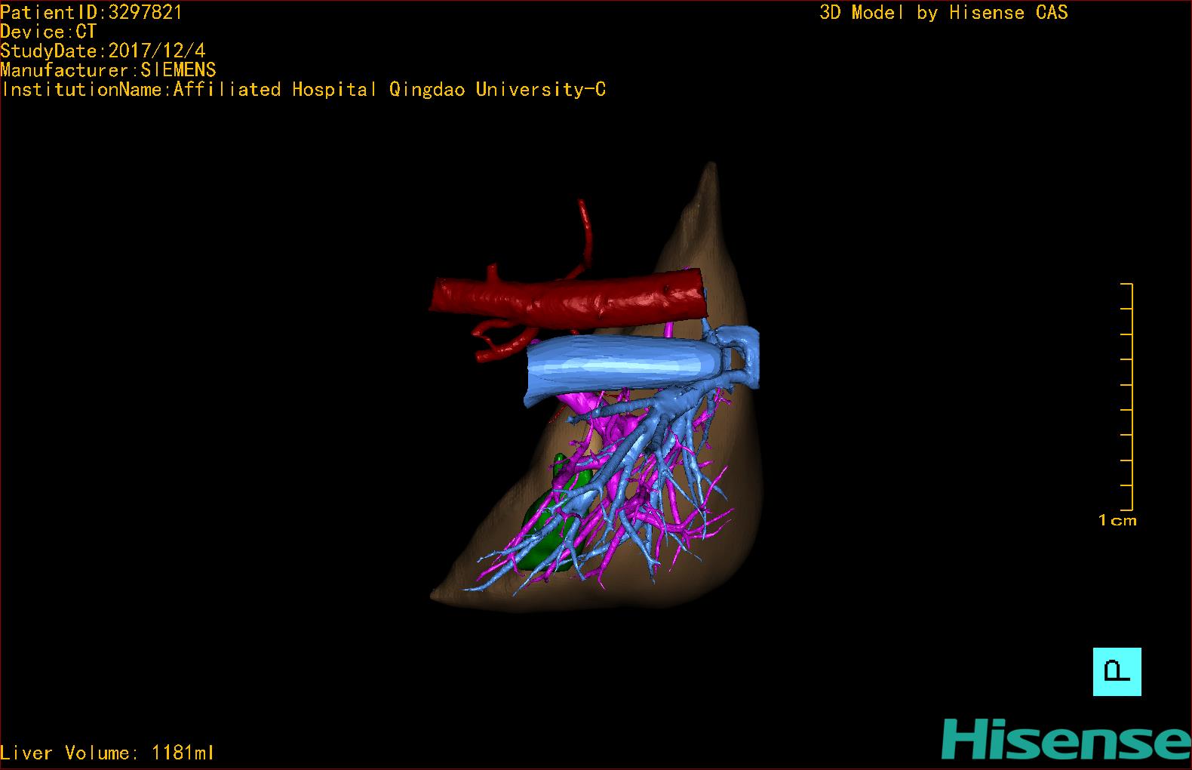Click the 3D Model by Hisense CAS title
Screen dimensions: 1192x770
point(944,13)
